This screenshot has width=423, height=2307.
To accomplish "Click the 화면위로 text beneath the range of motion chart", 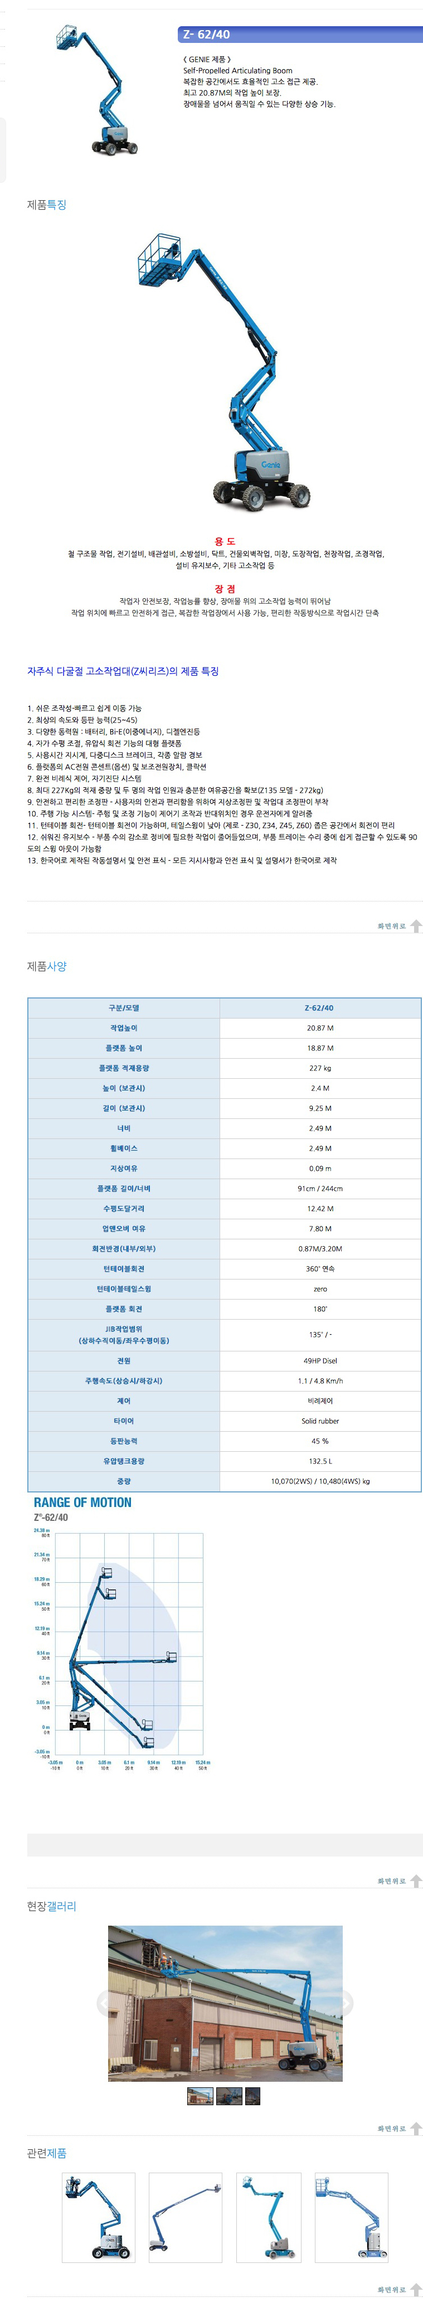I will pos(392,1881).
